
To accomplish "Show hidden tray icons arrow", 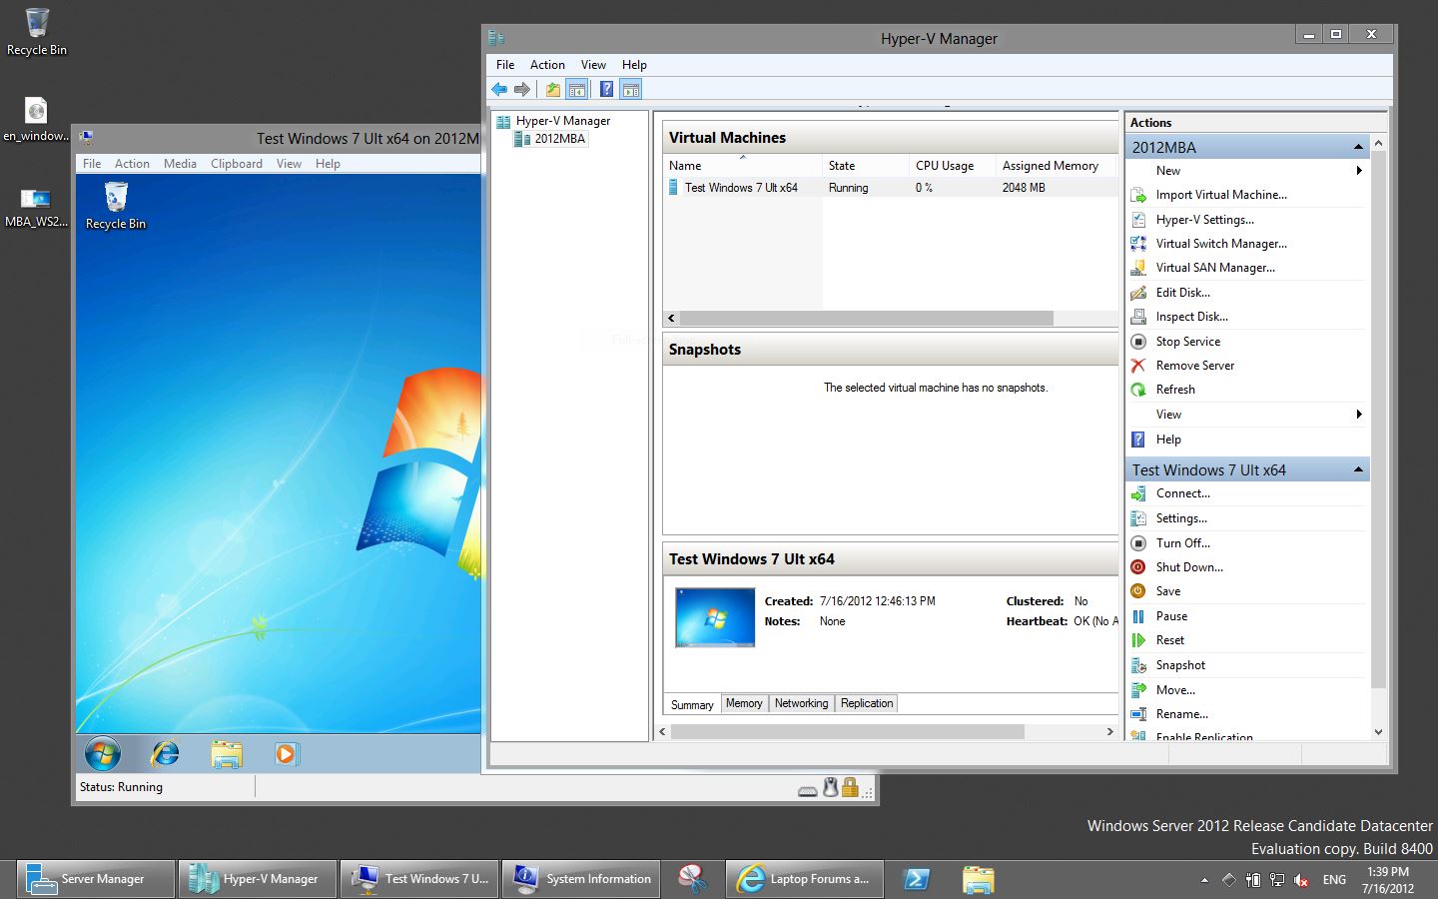I will tap(1204, 880).
